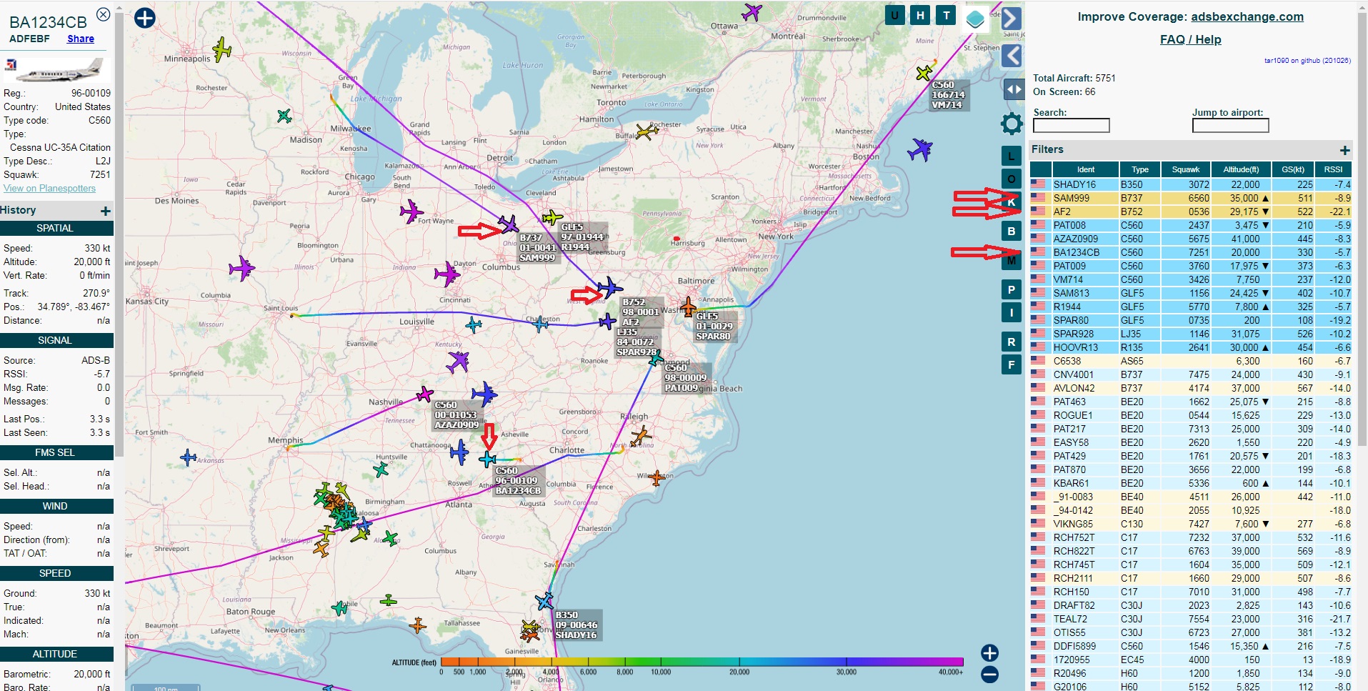Image resolution: width=1368 pixels, height=691 pixels.
Task: Sort table by Squawk column
Action: [1186, 169]
